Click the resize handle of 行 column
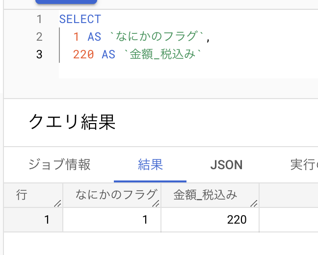This screenshot has width=318, height=255. coord(58,203)
